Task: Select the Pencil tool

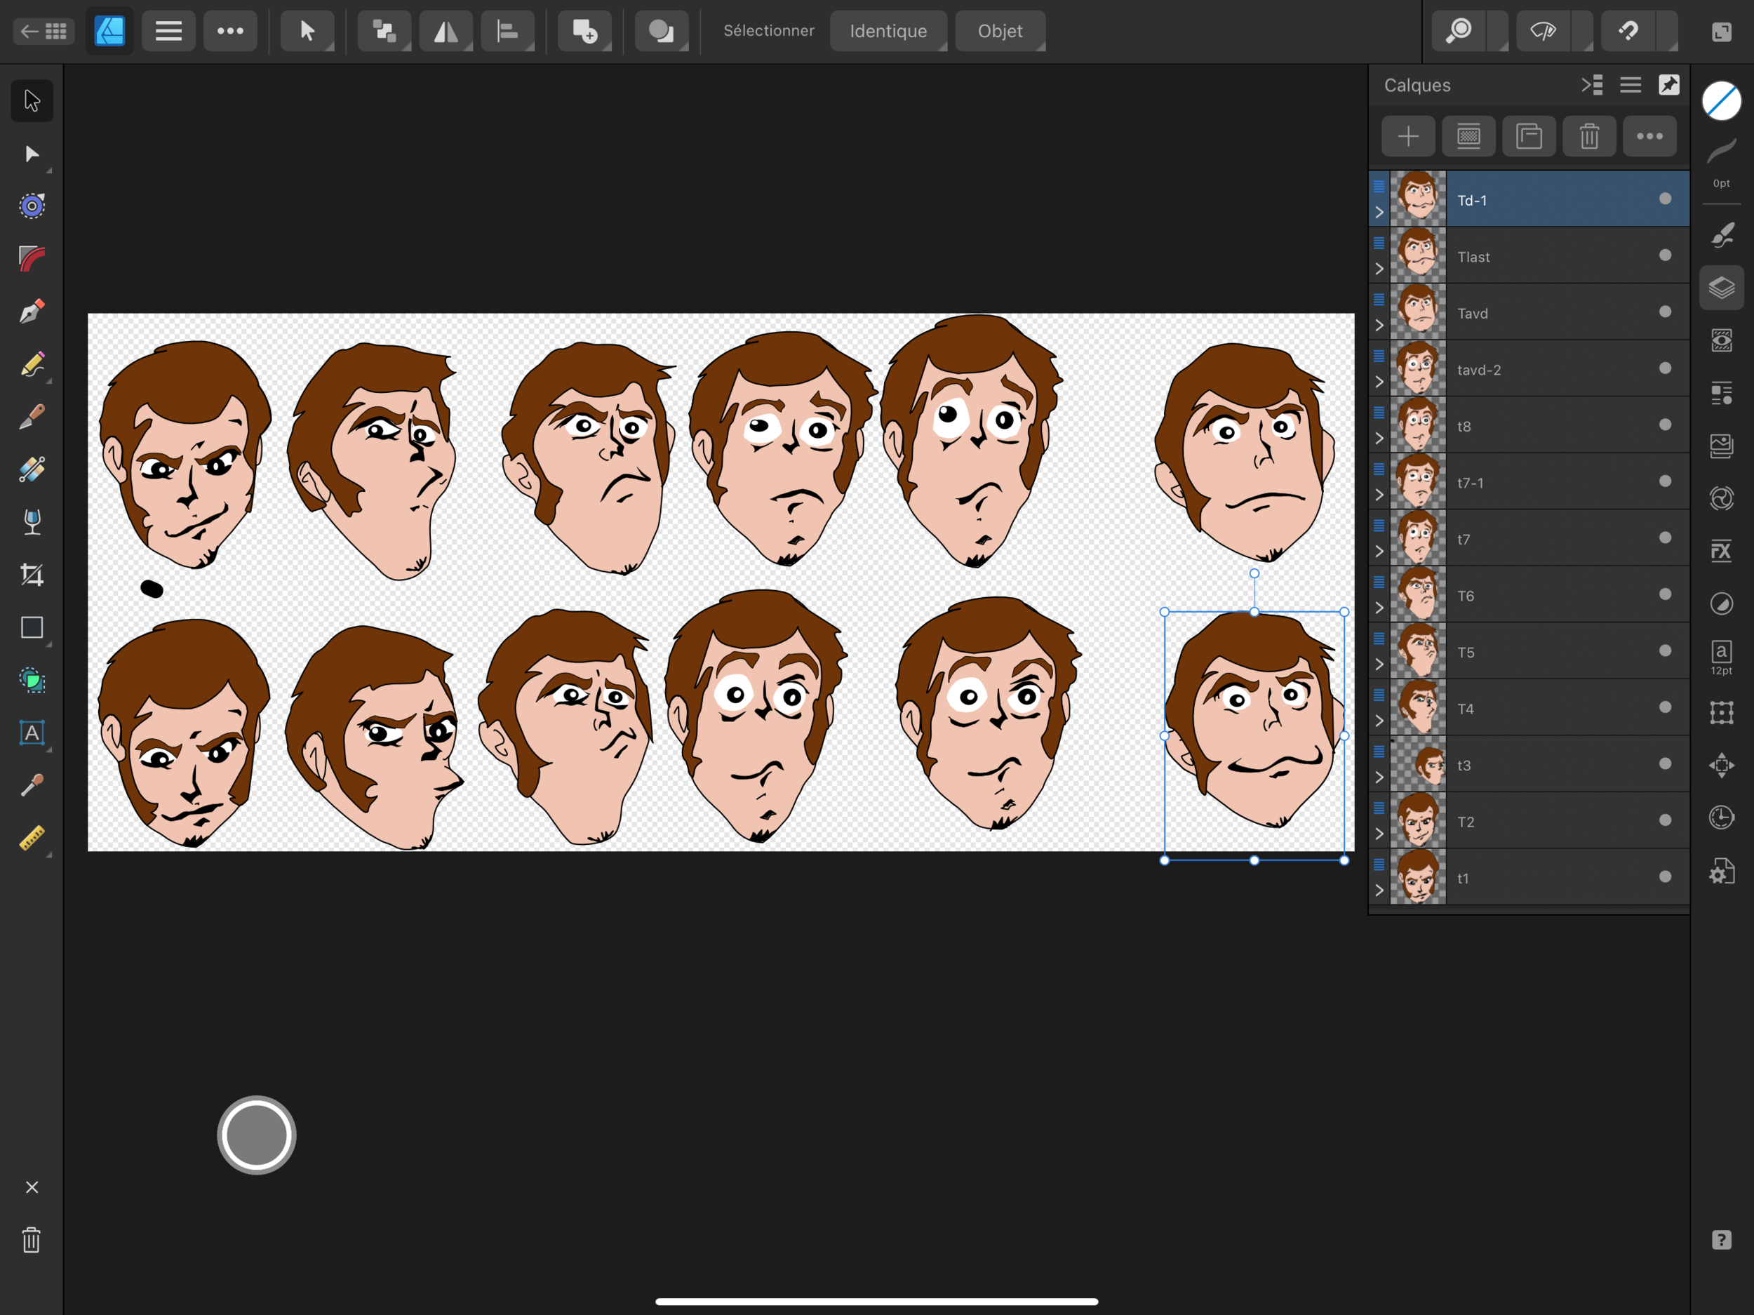Action: 32,365
